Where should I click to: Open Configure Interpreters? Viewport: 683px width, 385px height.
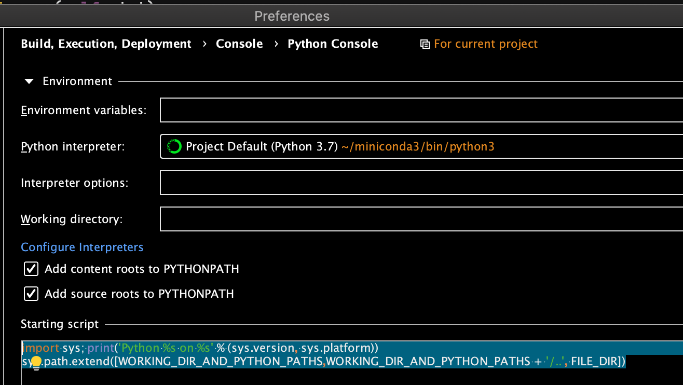tap(82, 247)
